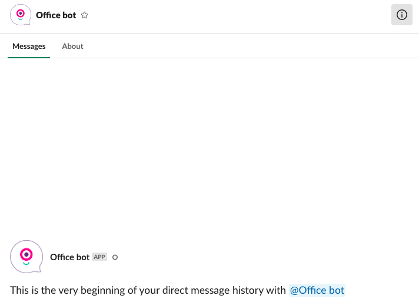The image size is (419, 302).
Task: Click the pink eye in the header bot logo
Action: point(21,13)
